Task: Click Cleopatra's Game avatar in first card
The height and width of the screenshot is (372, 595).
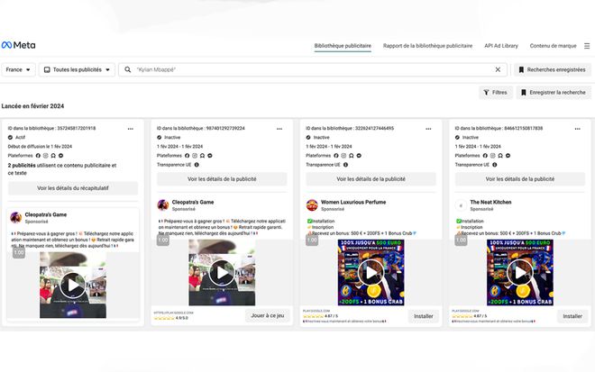Action: pyautogui.click(x=15, y=218)
